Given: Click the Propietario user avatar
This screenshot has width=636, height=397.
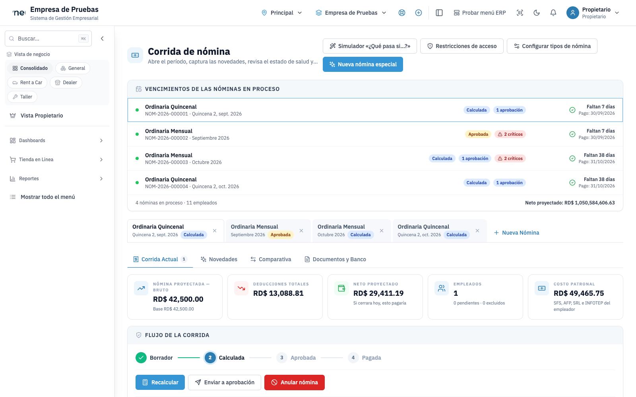Looking at the screenshot, I should (x=572, y=13).
